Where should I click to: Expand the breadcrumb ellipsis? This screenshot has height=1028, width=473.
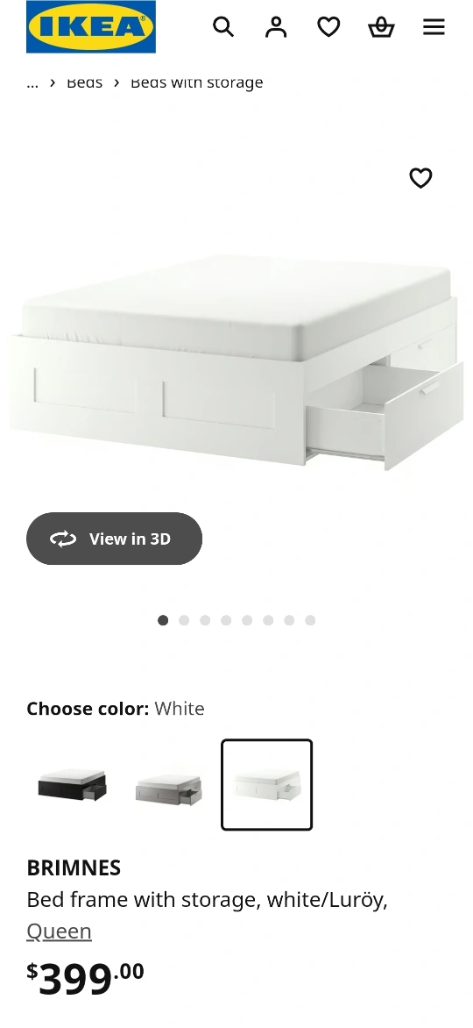point(32,83)
